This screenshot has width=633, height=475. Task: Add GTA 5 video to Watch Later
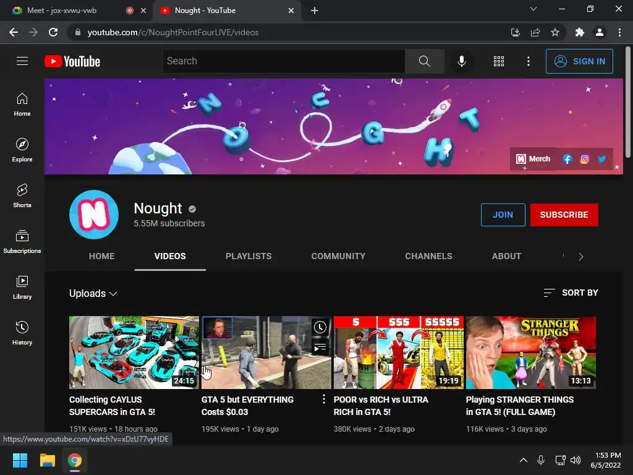320,327
